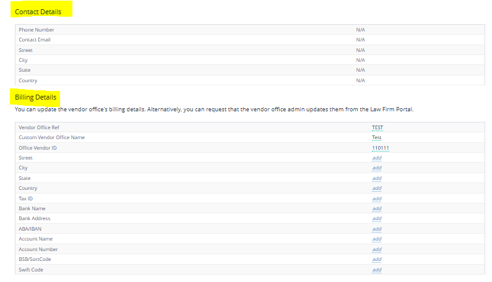This screenshot has width=492, height=282.
Task: Add the Account Name value
Action: (x=376, y=239)
